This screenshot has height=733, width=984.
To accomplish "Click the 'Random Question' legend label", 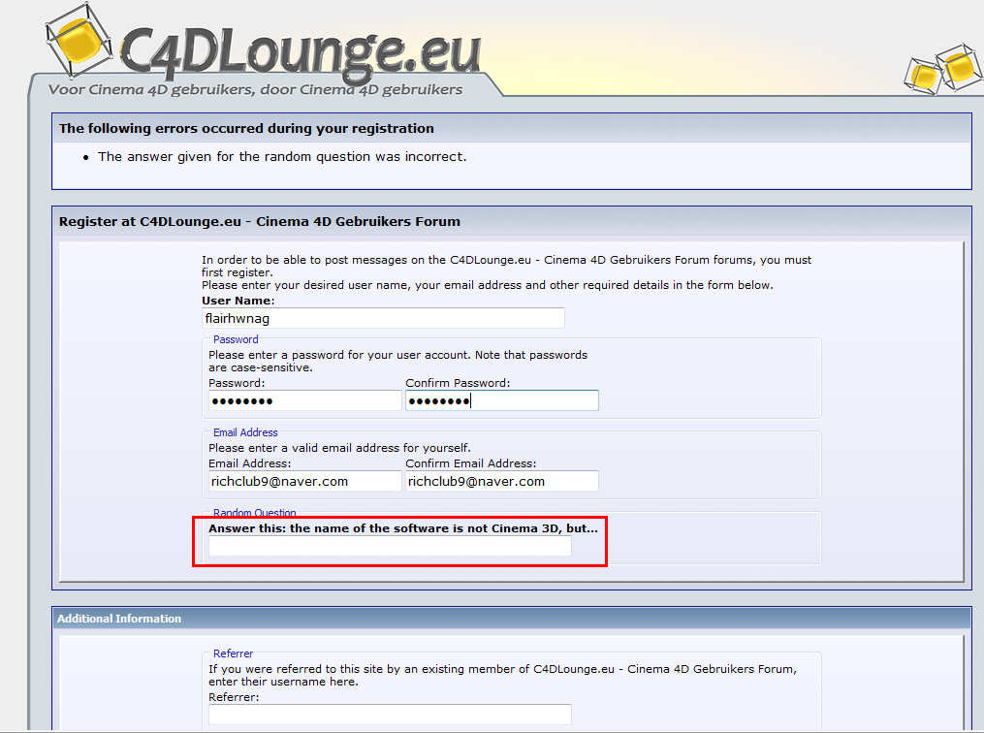I will [x=254, y=513].
